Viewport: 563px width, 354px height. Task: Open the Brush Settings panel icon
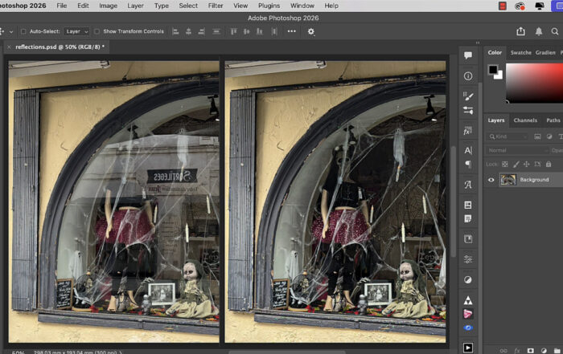click(468, 96)
